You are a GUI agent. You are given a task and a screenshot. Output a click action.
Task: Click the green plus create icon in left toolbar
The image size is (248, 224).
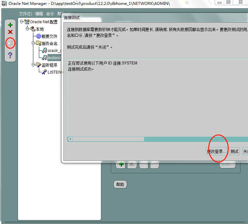[x=10, y=25]
